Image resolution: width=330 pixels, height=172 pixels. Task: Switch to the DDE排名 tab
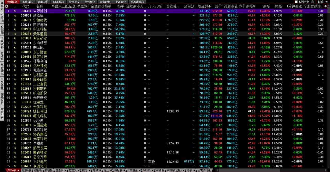coord(58,2)
